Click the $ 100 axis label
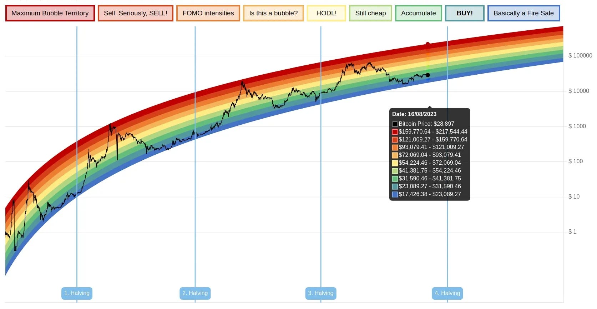Image resolution: width=597 pixels, height=309 pixels. pos(576,161)
